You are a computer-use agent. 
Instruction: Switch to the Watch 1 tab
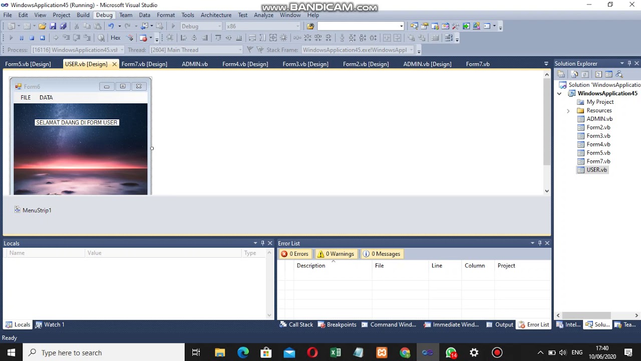tap(50, 324)
